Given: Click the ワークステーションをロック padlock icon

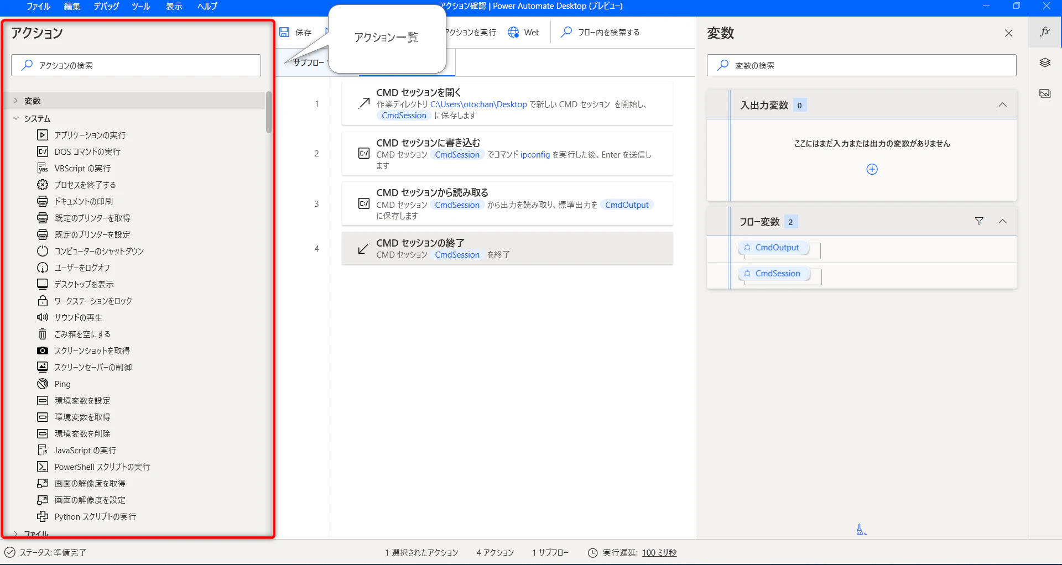Looking at the screenshot, I should 43,301.
